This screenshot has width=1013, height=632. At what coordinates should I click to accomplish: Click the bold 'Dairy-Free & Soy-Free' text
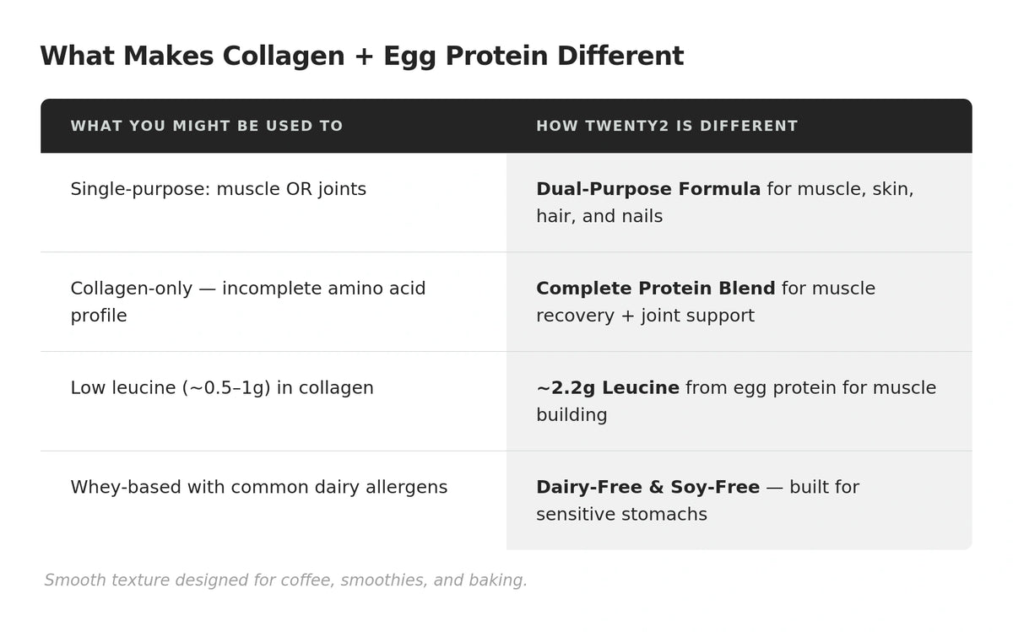[647, 488]
